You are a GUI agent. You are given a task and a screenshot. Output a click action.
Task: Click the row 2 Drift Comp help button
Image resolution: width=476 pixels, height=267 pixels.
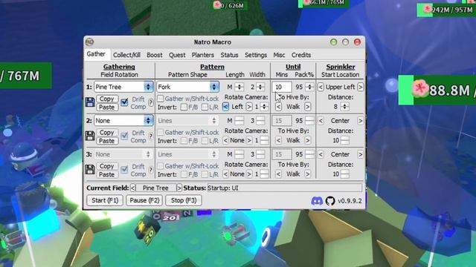151,136
